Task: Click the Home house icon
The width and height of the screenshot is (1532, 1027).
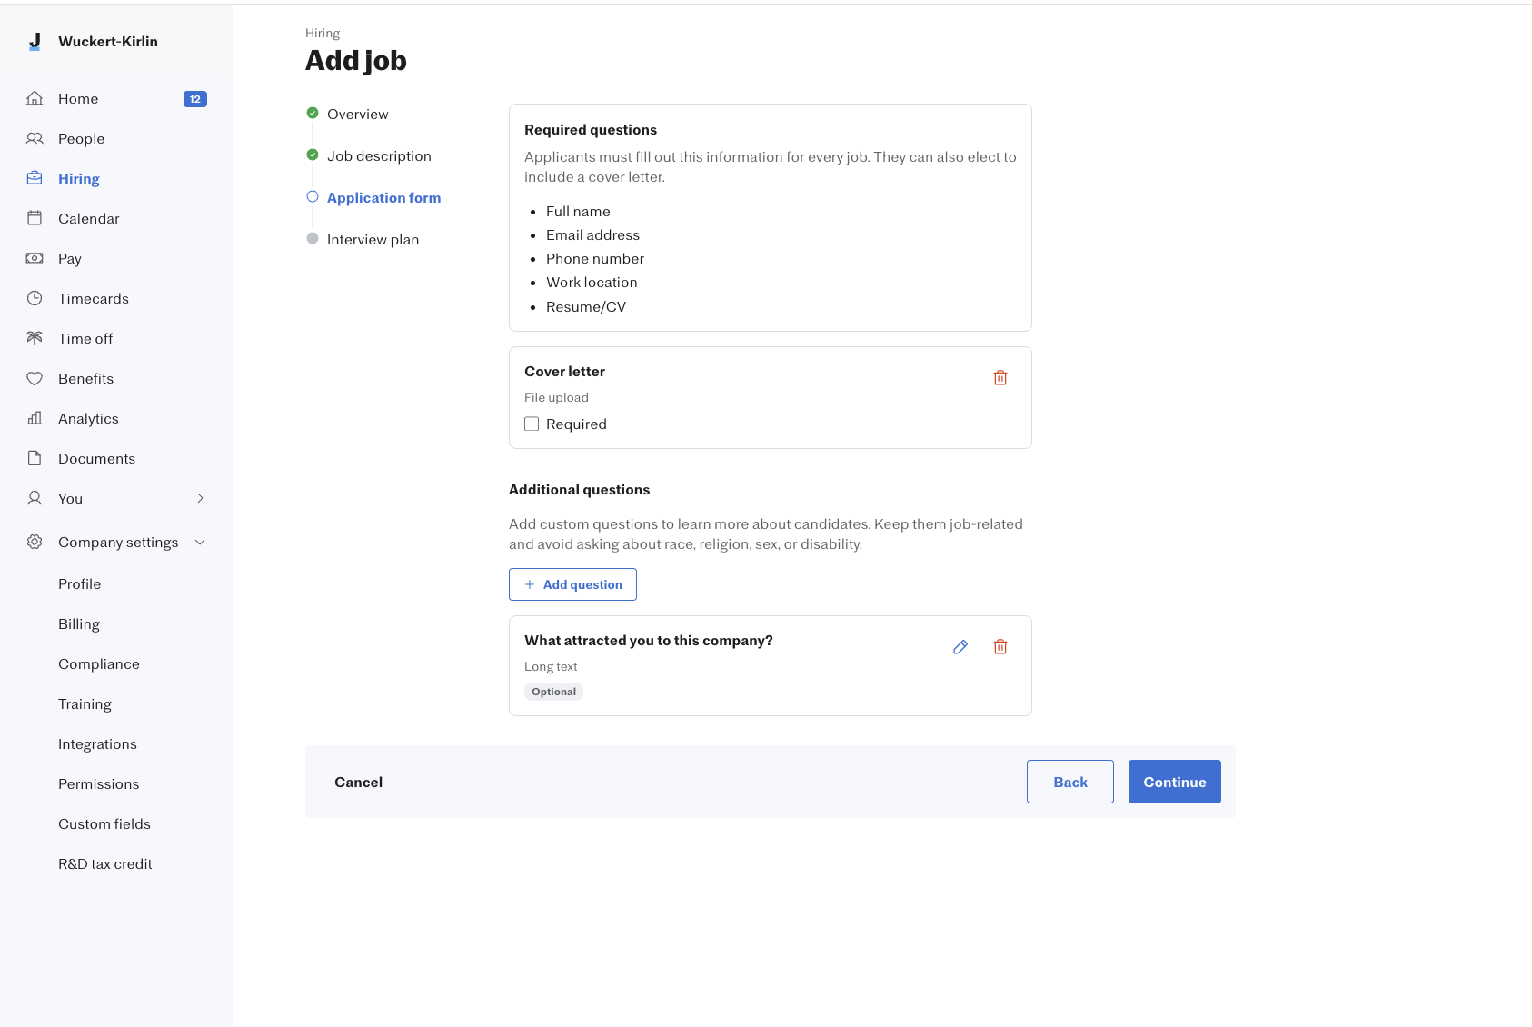Action: [x=35, y=98]
